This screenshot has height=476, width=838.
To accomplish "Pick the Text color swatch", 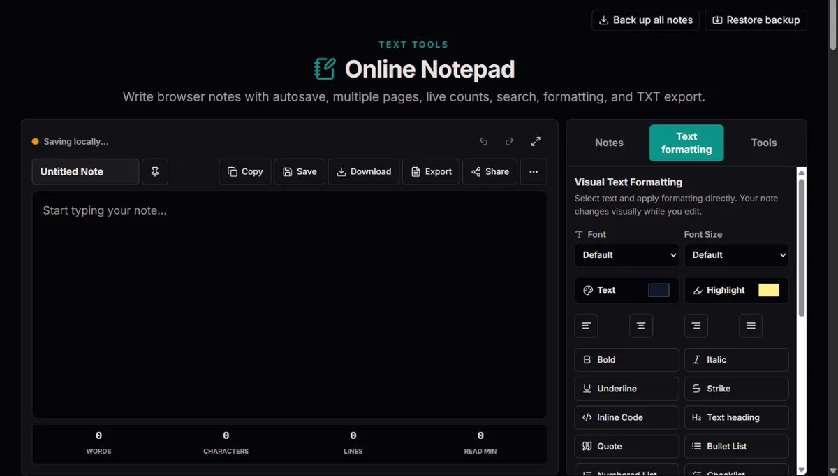I will [659, 290].
